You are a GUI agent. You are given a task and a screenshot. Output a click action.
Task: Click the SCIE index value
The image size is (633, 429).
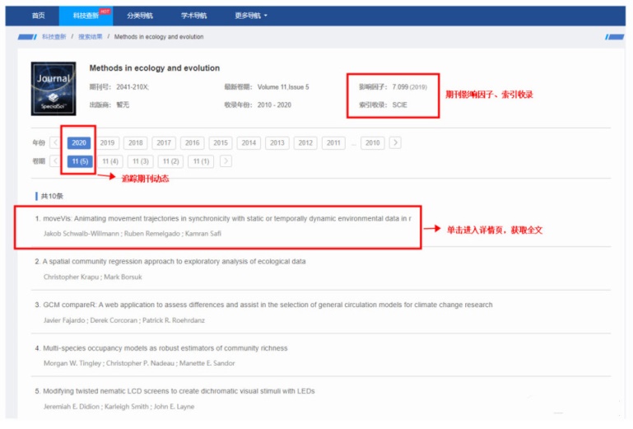pyautogui.click(x=400, y=105)
